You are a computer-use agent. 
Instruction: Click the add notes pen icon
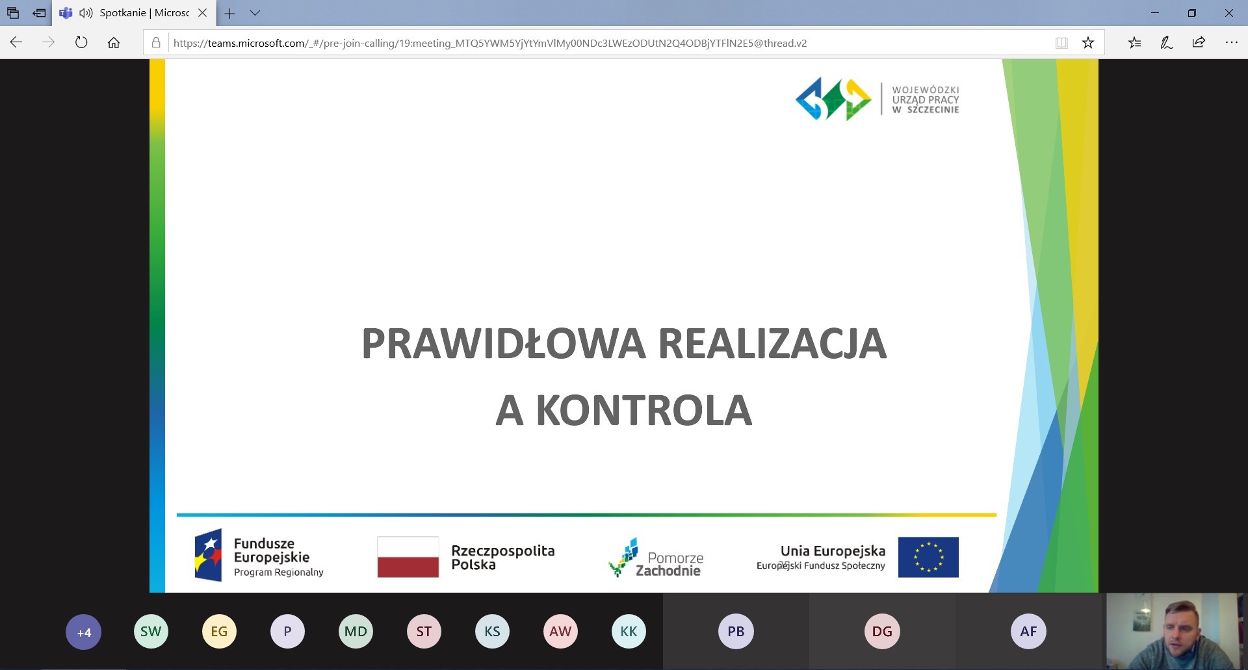tap(1167, 43)
